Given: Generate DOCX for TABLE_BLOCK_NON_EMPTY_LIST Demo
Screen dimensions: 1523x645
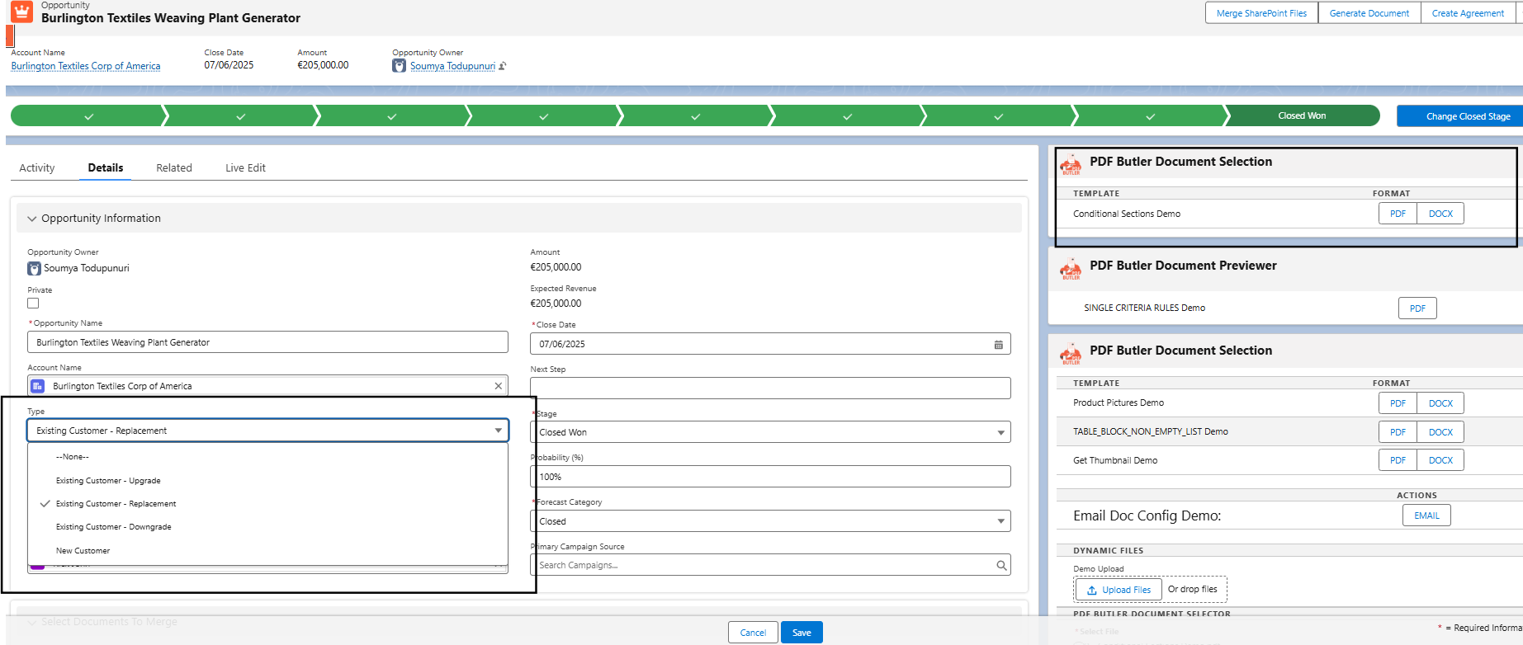Looking at the screenshot, I should (1440, 432).
